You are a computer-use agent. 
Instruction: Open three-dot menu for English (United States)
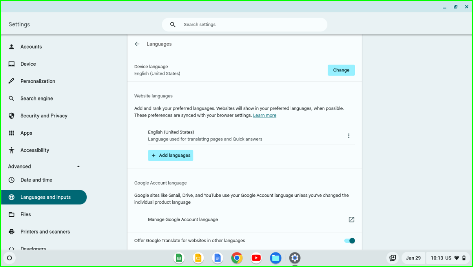point(349,136)
